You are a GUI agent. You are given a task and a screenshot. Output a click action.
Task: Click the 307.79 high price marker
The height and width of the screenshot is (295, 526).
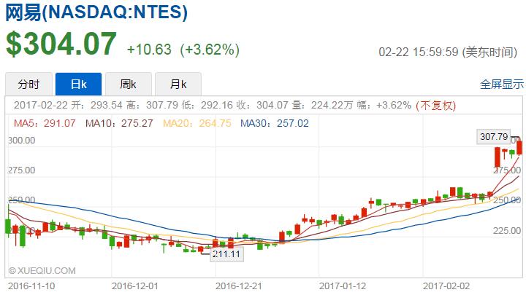[x=494, y=137]
